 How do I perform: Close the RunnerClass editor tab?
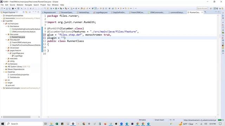[202, 13]
